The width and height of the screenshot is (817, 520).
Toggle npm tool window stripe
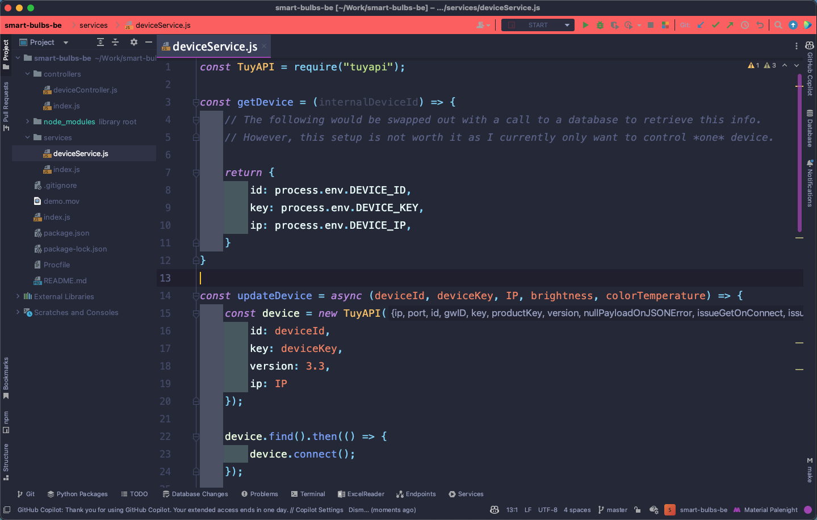click(6, 422)
